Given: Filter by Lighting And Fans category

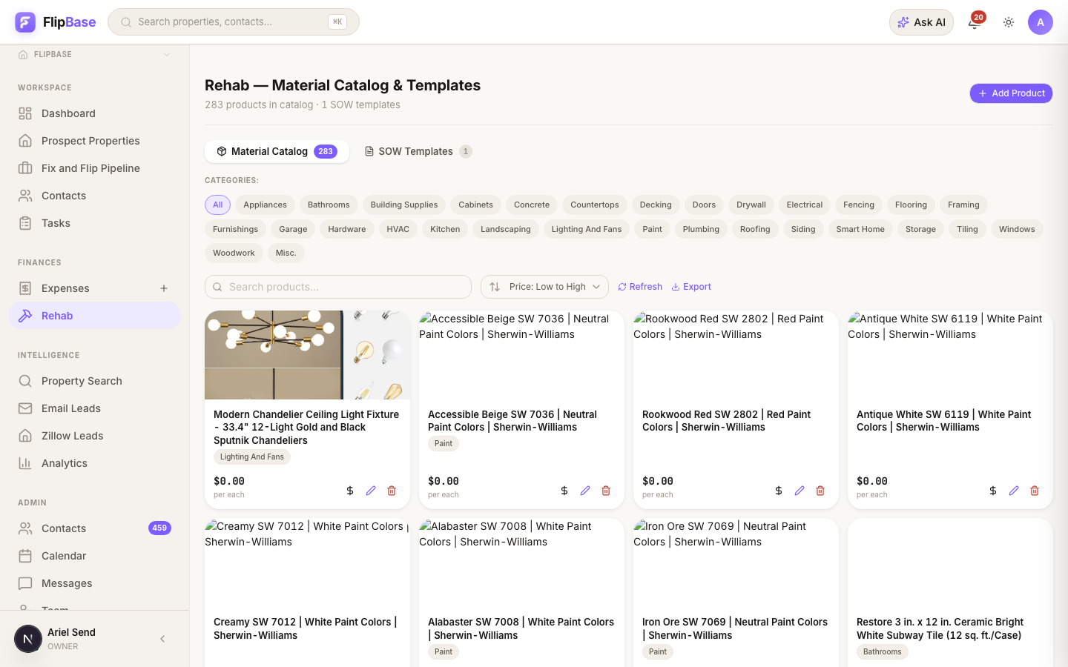Looking at the screenshot, I should tap(587, 229).
